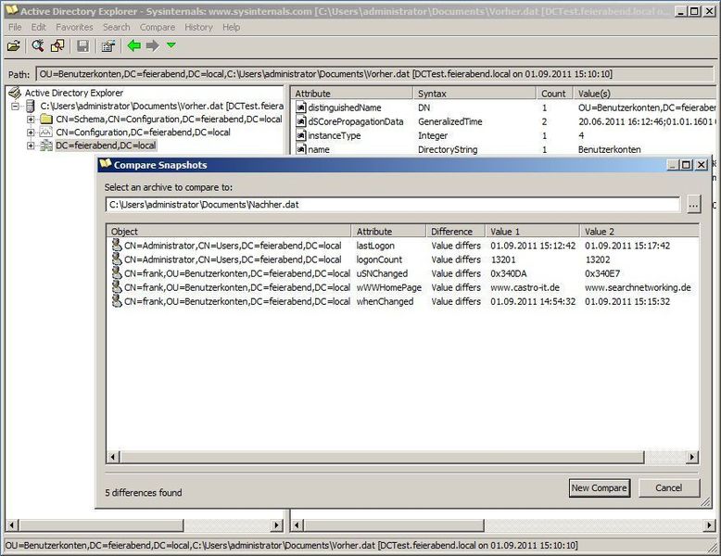
Task: Select the lastLogon attribute cell
Action: click(375, 246)
